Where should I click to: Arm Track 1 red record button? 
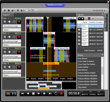(x=19, y=22)
